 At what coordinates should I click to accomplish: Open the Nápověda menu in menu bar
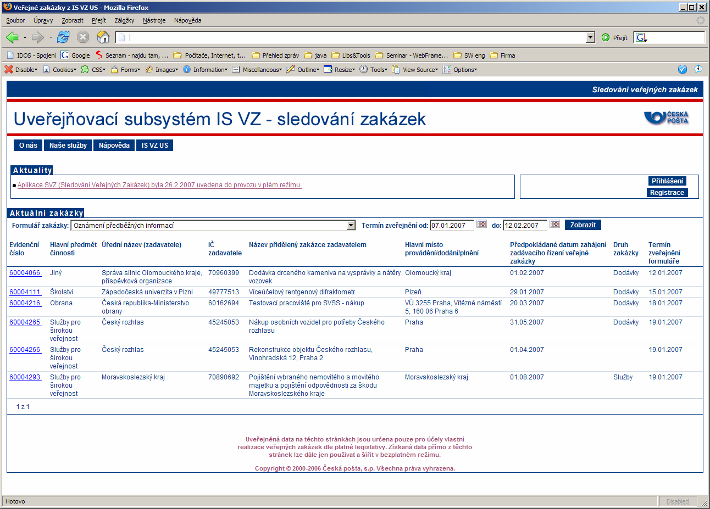187,20
